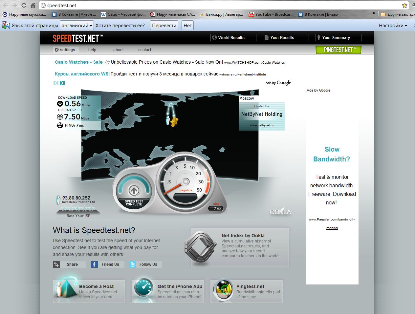
Task: Open the Share icon button
Action: click(56, 264)
